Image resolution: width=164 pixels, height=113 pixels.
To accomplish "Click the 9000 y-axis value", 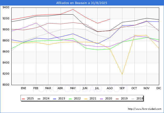I will click(x=6, y=30).
